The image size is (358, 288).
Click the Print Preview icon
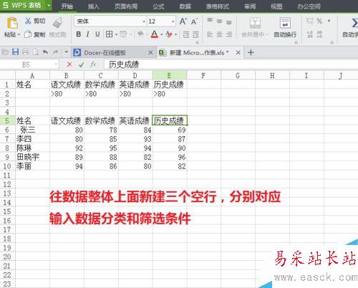[36, 52]
